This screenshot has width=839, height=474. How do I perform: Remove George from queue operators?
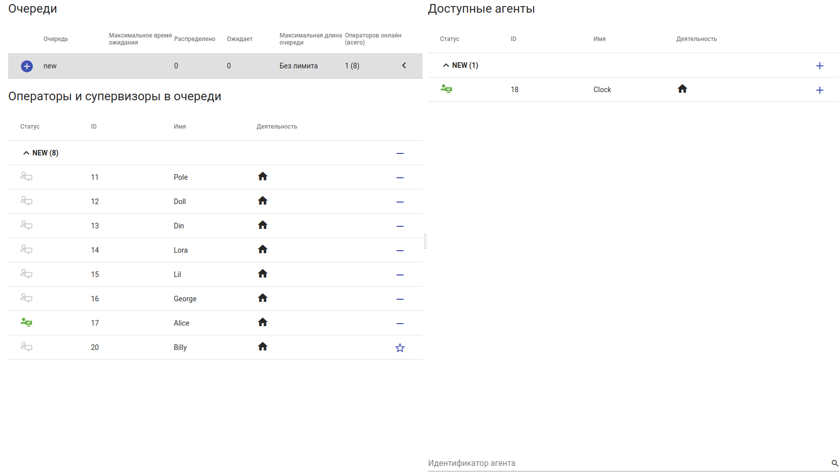[x=400, y=299]
